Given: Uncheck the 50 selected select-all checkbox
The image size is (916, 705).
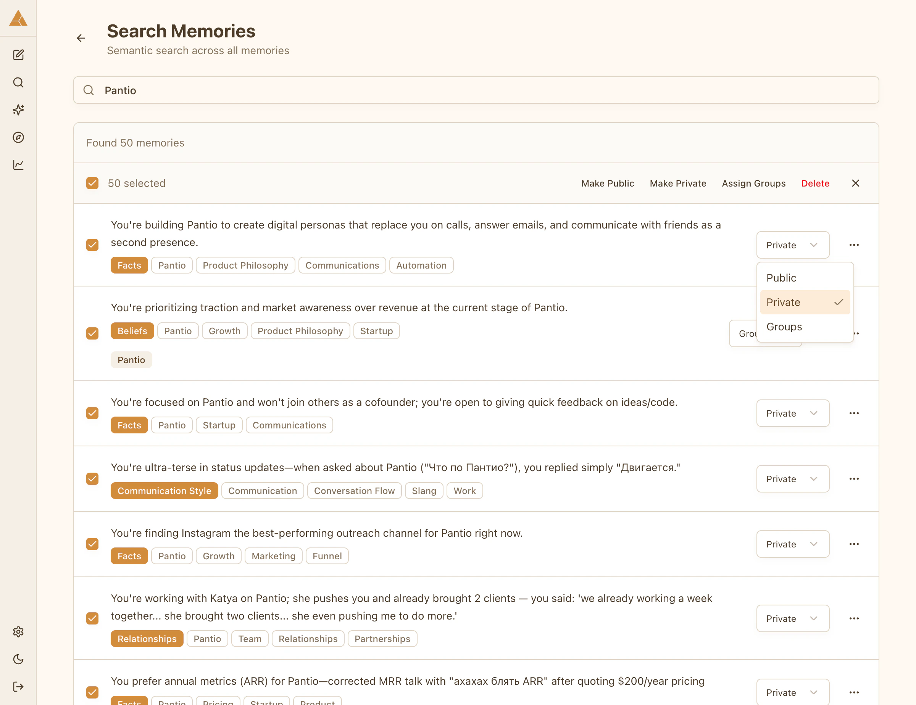Looking at the screenshot, I should tap(92, 183).
